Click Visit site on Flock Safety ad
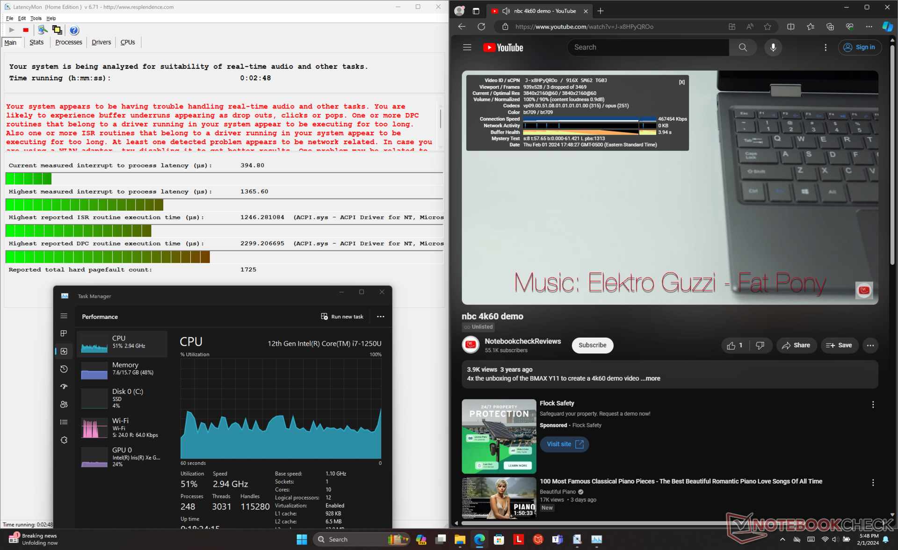The height and width of the screenshot is (550, 898). pyautogui.click(x=565, y=444)
